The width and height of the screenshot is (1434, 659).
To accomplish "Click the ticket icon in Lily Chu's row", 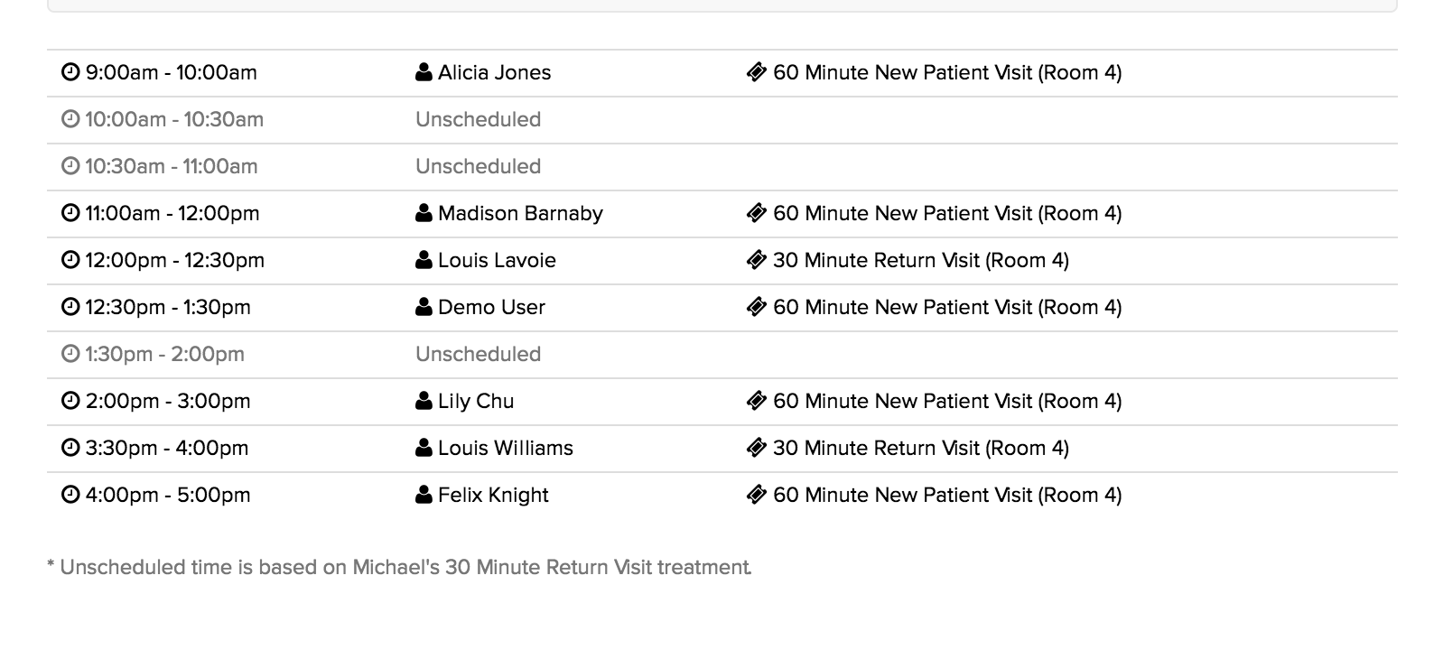I will (x=757, y=401).
